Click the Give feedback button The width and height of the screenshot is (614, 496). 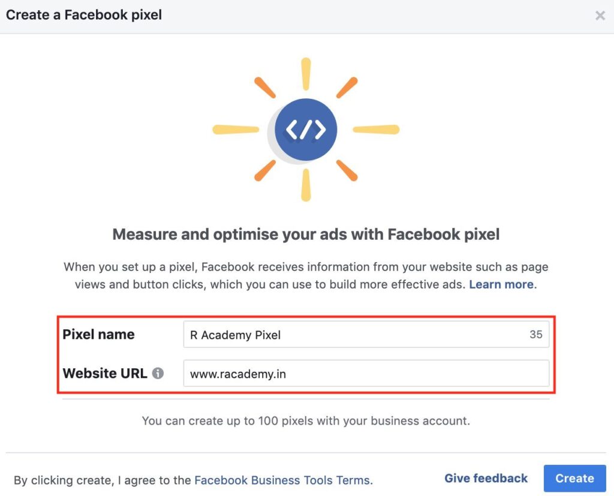[x=486, y=478]
